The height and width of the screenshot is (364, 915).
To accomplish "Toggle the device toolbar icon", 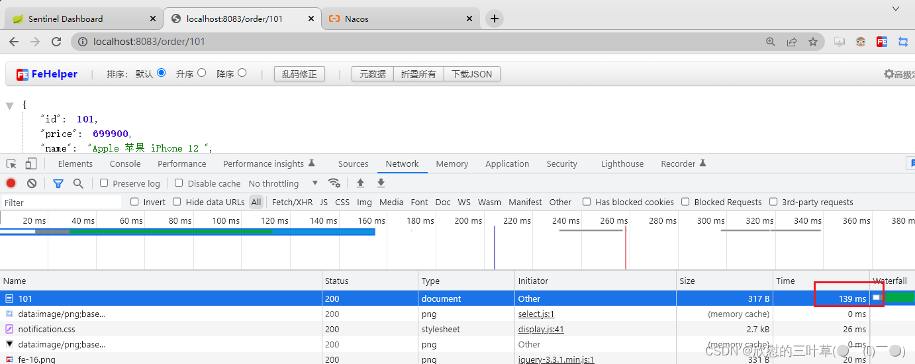I will coord(31,163).
